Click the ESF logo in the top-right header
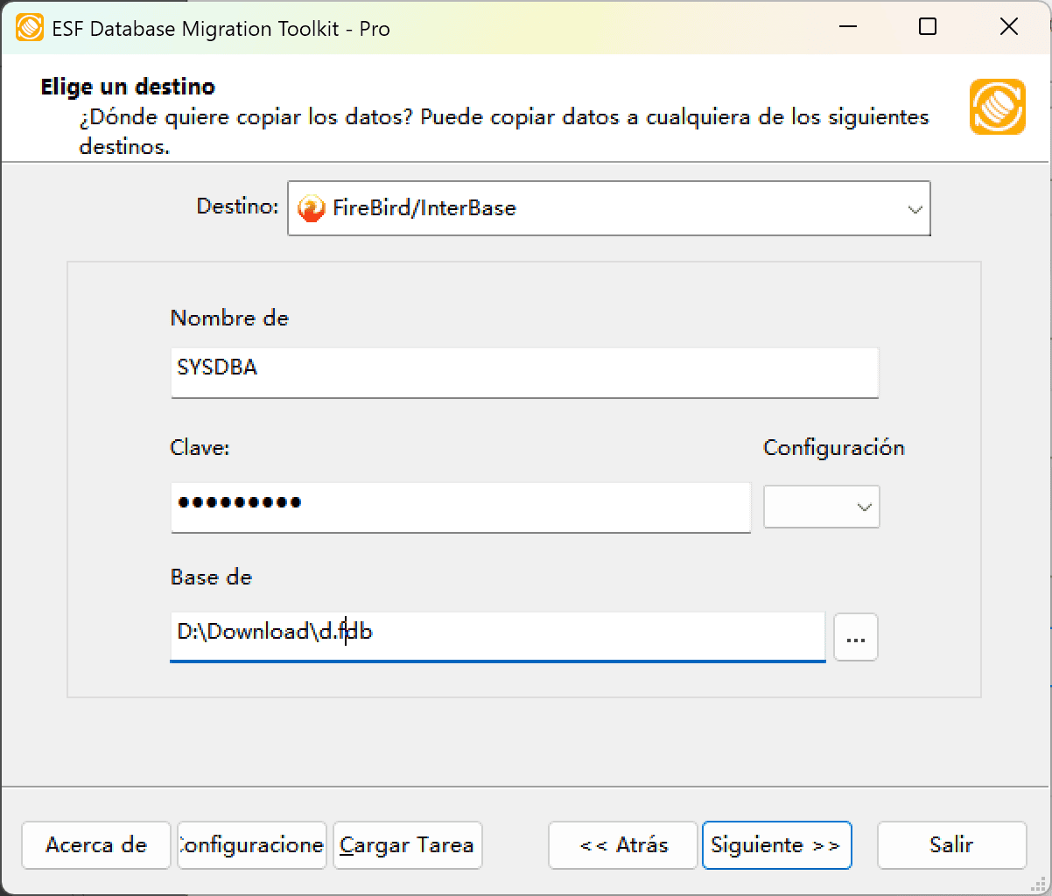This screenshot has width=1052, height=896. pos(997,108)
